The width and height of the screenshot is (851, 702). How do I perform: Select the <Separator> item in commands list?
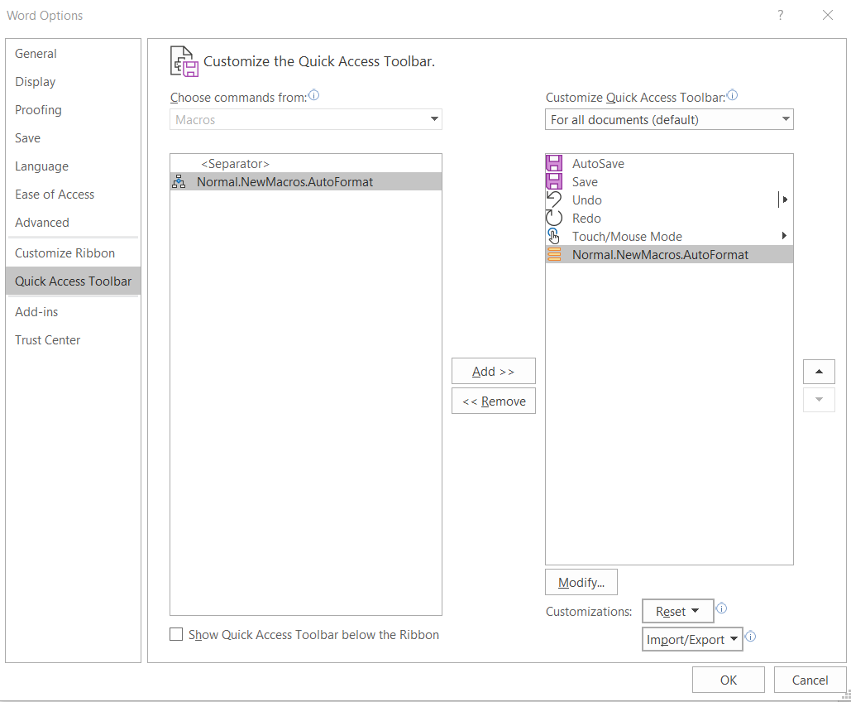tap(235, 164)
